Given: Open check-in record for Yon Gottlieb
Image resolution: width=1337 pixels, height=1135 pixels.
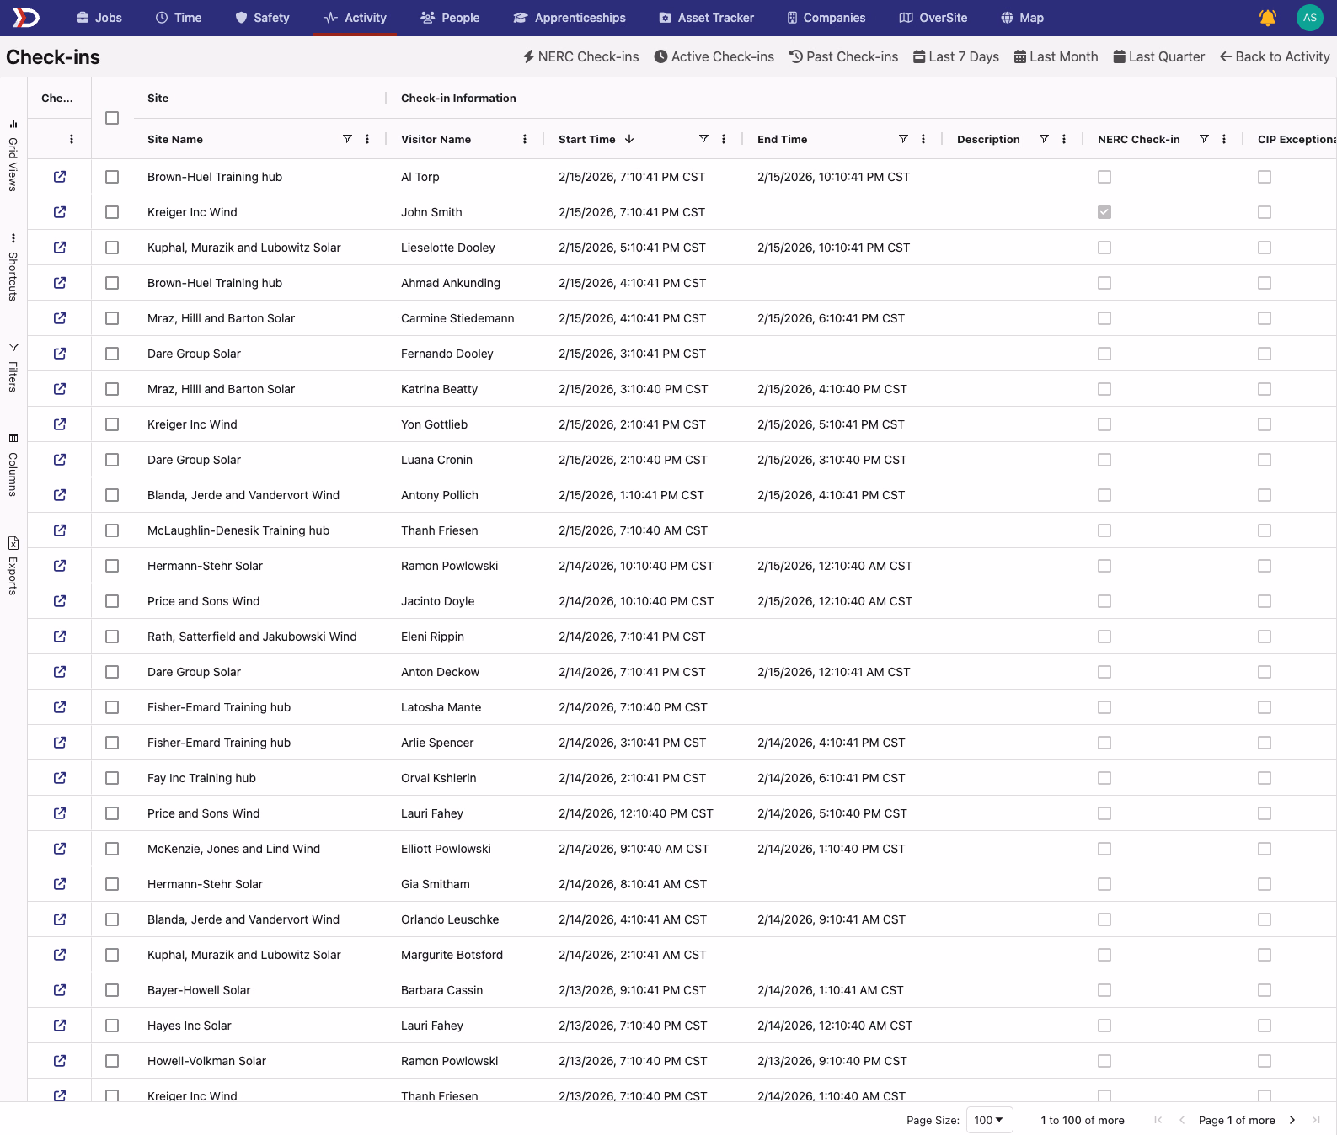Looking at the screenshot, I should tap(60, 424).
